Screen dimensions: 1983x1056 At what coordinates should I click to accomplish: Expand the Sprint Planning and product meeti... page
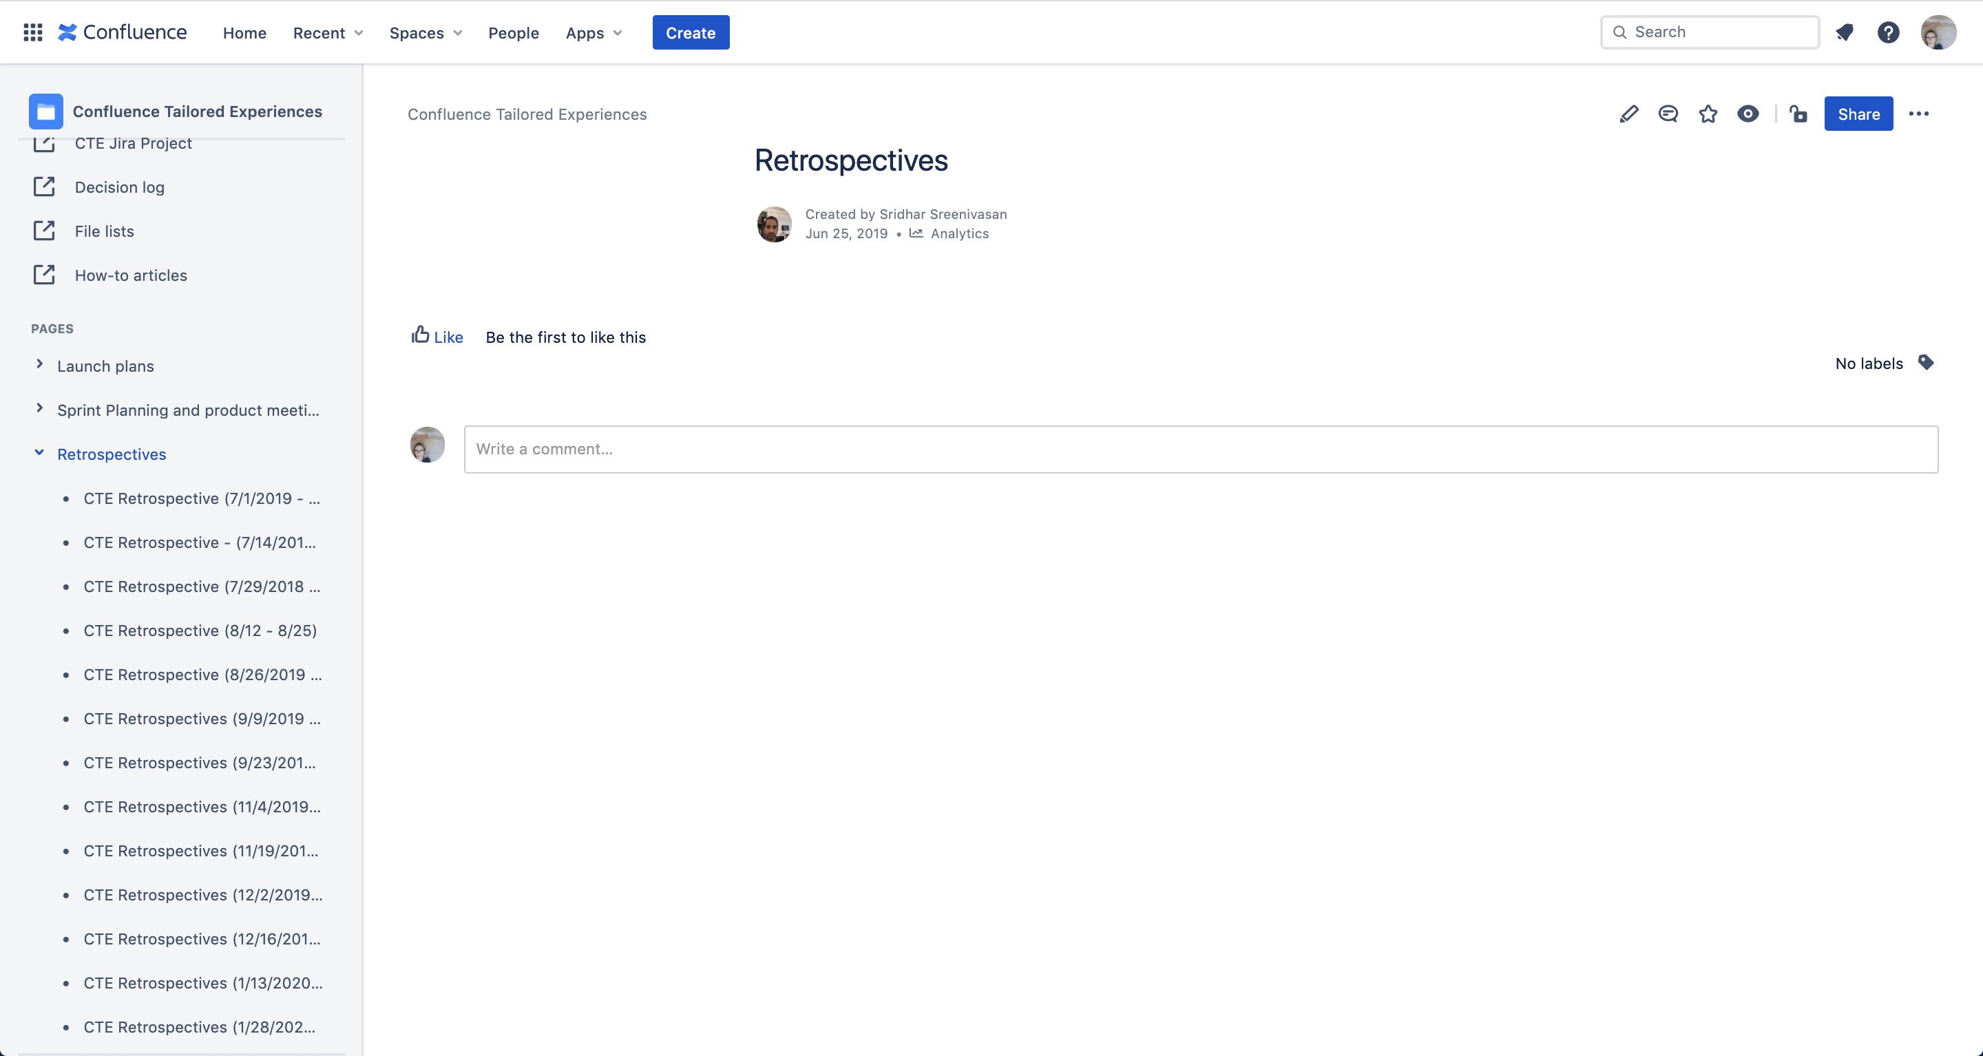(x=36, y=410)
